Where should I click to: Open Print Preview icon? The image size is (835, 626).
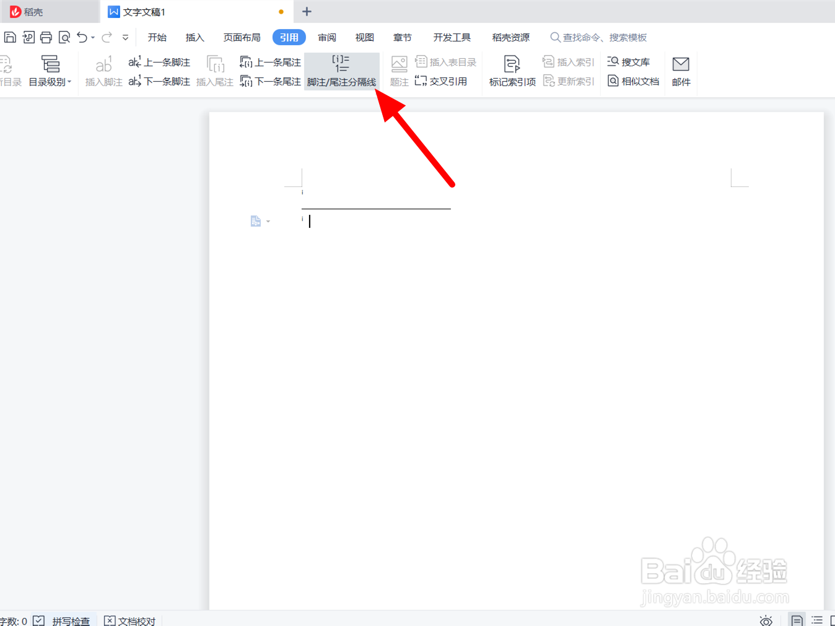[x=64, y=37]
